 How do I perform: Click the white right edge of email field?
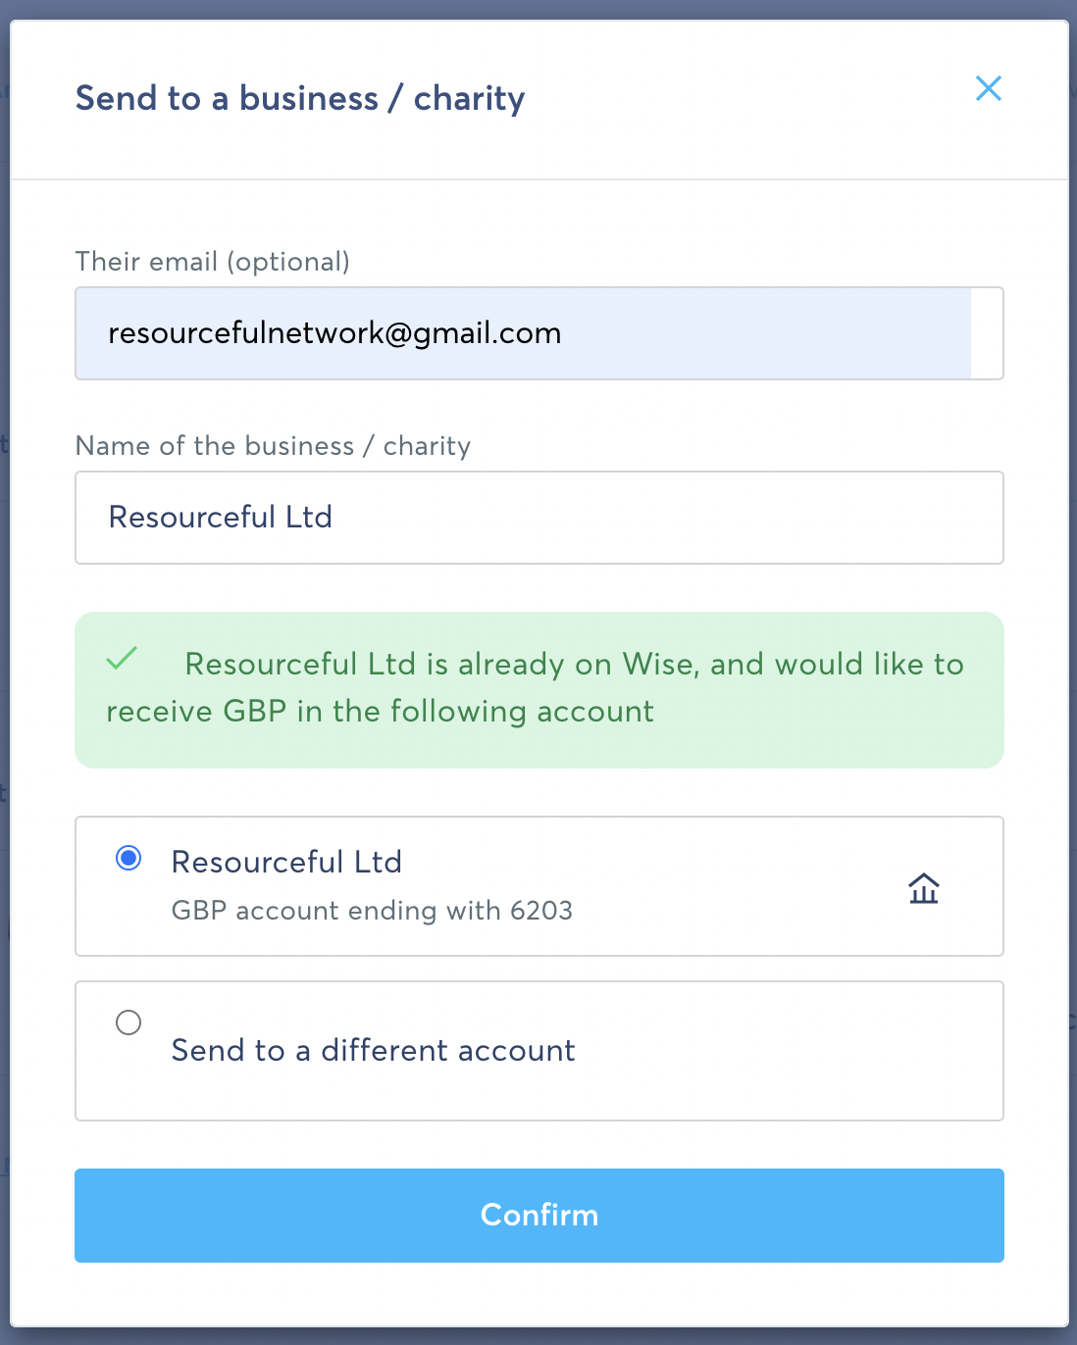click(987, 333)
